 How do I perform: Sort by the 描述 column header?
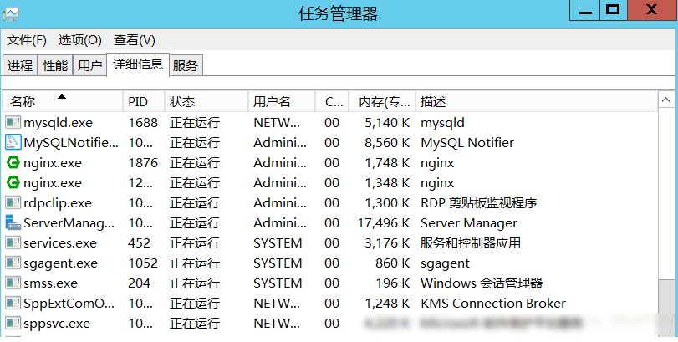click(x=537, y=102)
